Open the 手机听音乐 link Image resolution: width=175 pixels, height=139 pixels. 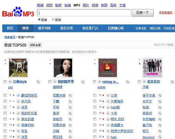click(166, 13)
